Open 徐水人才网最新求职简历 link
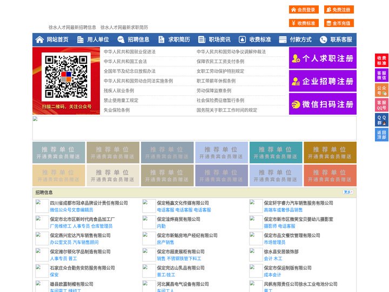 [124, 28]
